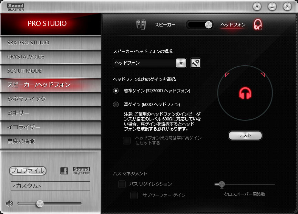Click the left red arrow marker in circle
The image size is (298, 214).
pos(227,75)
